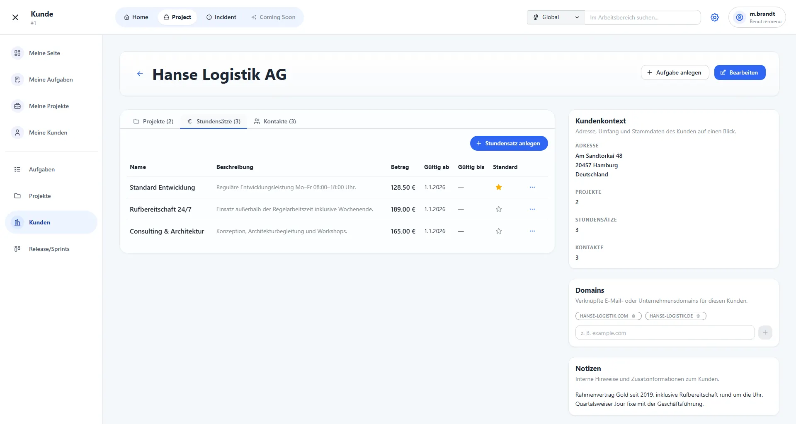Click the back arrow next to Hanse Logistik AG
796x424 pixels.
click(x=140, y=74)
